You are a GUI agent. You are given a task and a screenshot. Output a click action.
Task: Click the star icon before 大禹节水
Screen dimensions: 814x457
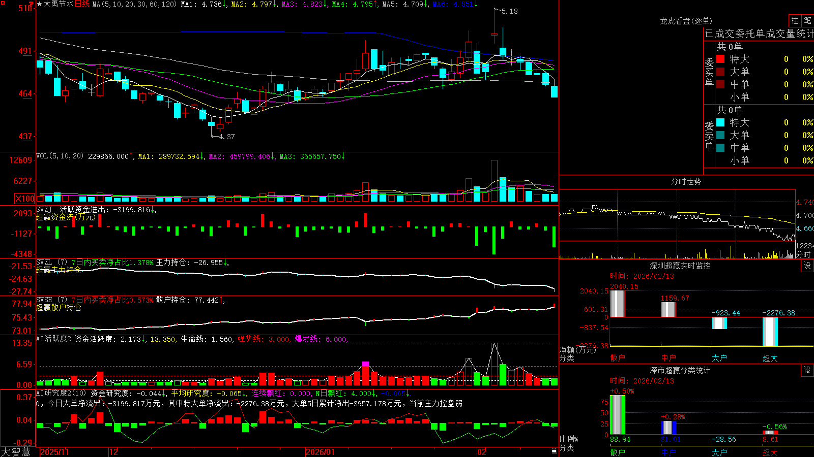pyautogui.click(x=40, y=4)
